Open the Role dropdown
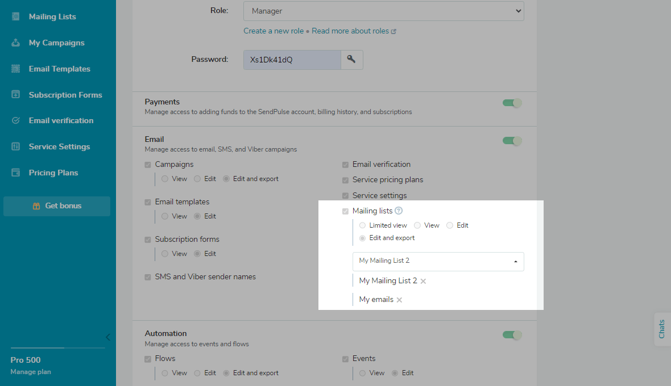Screen dimensions: 671x386 (383, 11)
